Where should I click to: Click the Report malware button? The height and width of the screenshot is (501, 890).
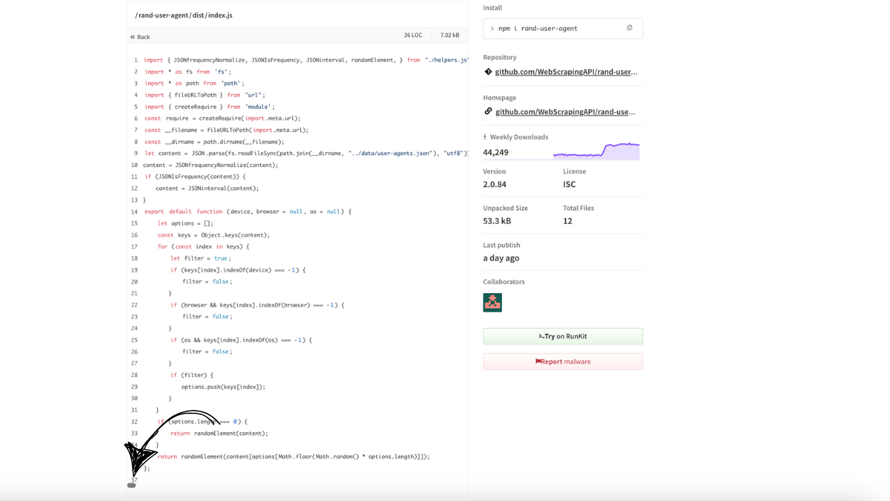coord(563,361)
